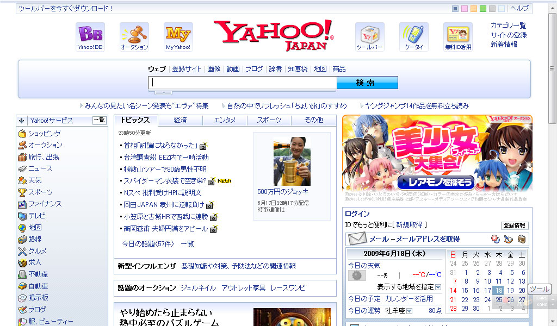
Task: Open the カレンダーを活用 link
Action: (x=409, y=299)
